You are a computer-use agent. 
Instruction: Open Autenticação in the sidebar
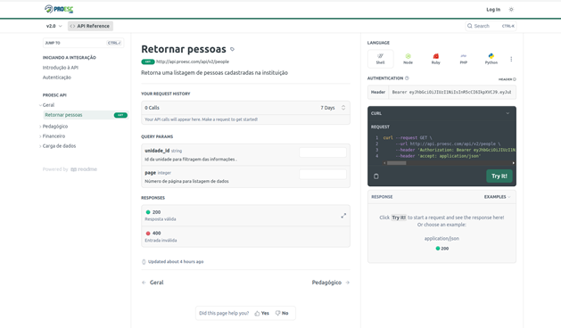57,78
